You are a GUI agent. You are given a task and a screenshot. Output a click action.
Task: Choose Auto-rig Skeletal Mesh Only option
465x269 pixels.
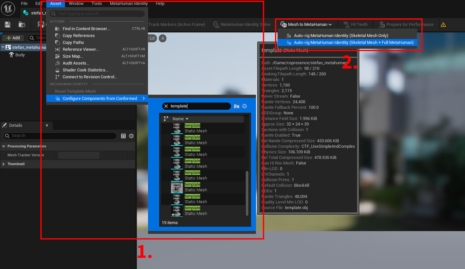tap(347, 36)
